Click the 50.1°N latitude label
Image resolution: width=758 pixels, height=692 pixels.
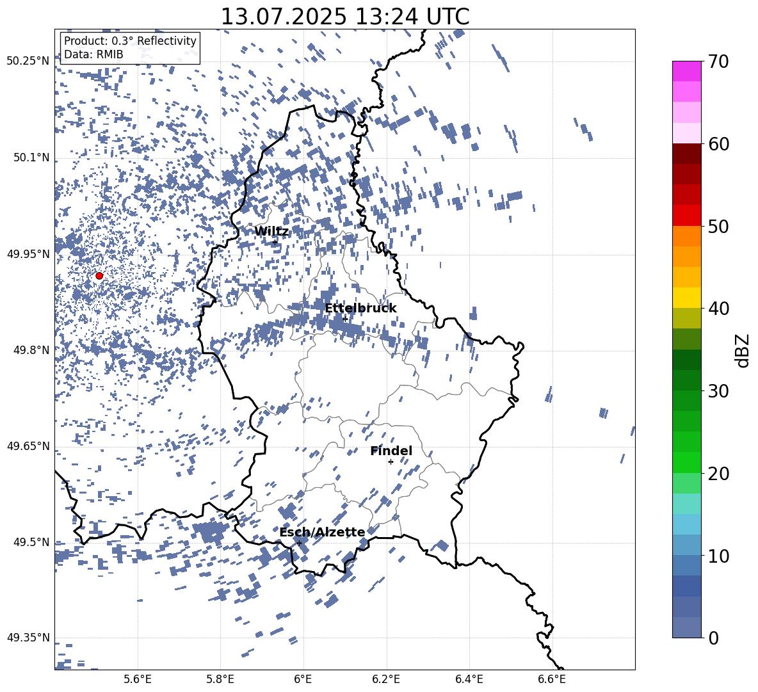click(x=31, y=158)
